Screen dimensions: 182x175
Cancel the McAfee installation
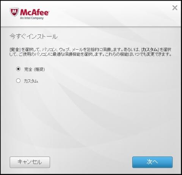(30, 162)
